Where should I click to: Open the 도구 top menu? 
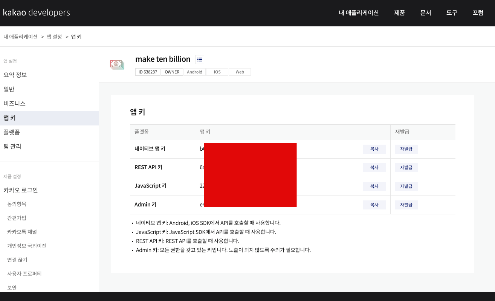pyautogui.click(x=452, y=13)
